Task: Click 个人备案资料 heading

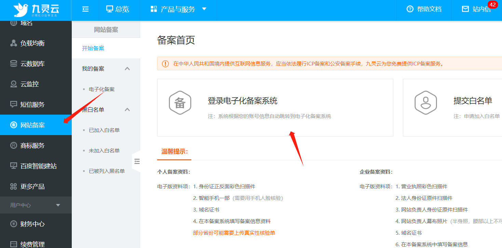Action: (174, 172)
